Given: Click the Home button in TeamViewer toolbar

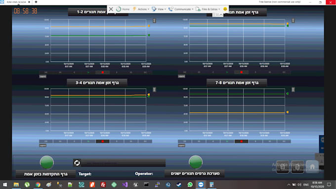Looking at the screenshot, I should (123, 9).
